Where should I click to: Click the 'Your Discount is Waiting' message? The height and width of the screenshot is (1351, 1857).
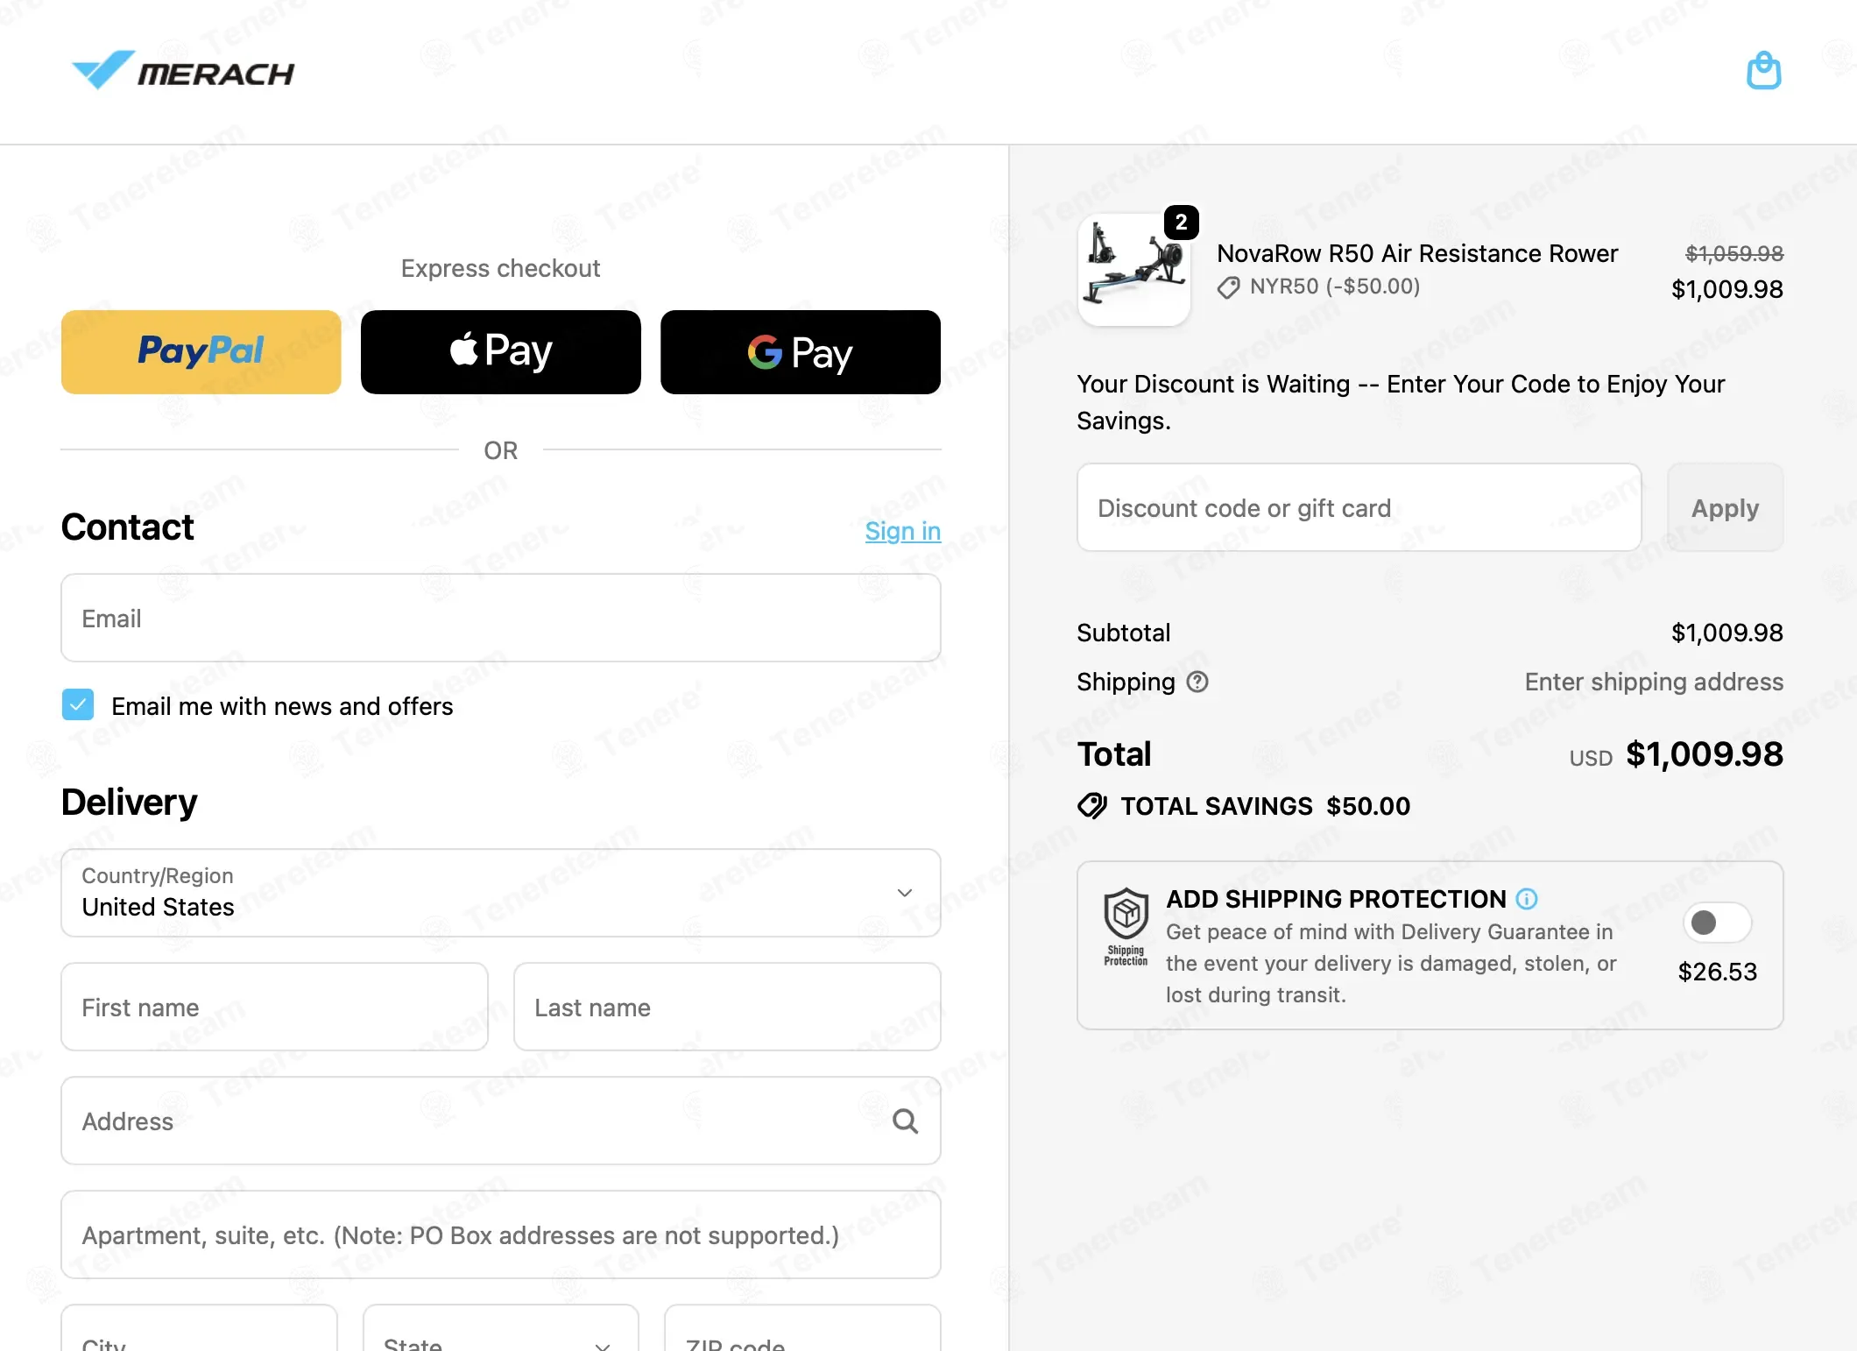tap(1401, 402)
